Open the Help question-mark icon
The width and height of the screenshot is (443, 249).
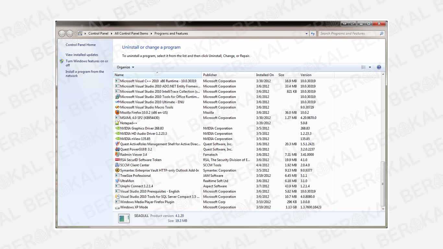click(379, 67)
